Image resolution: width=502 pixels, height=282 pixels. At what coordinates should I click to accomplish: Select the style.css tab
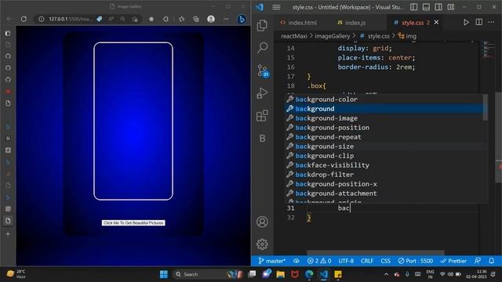tap(413, 23)
